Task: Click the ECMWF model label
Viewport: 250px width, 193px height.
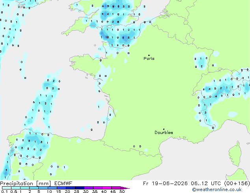Action: pyautogui.click(x=63, y=184)
